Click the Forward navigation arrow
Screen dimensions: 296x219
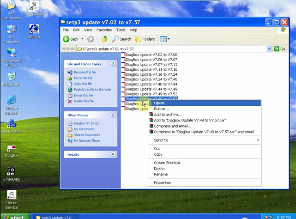point(91,39)
